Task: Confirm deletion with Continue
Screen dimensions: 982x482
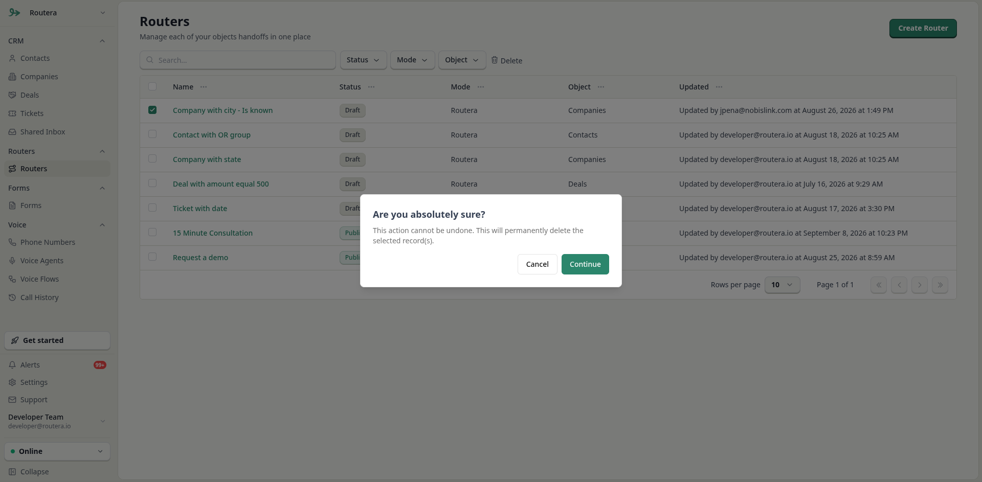Action: pos(585,264)
